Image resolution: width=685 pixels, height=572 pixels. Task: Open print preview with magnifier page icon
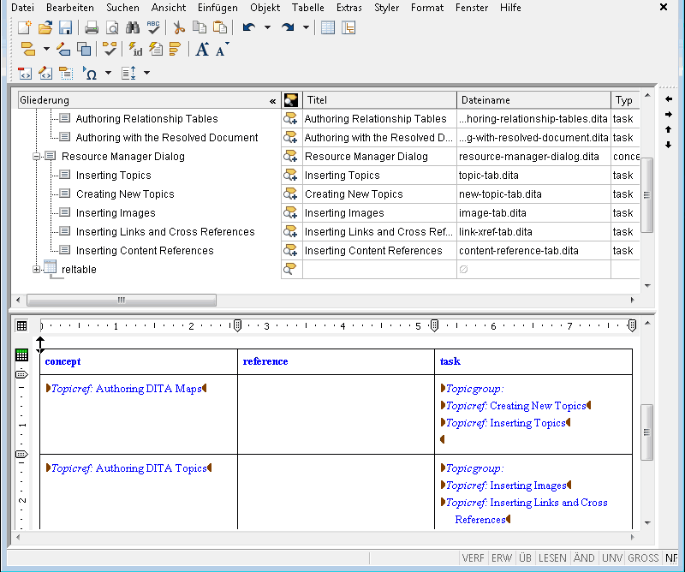(x=112, y=27)
